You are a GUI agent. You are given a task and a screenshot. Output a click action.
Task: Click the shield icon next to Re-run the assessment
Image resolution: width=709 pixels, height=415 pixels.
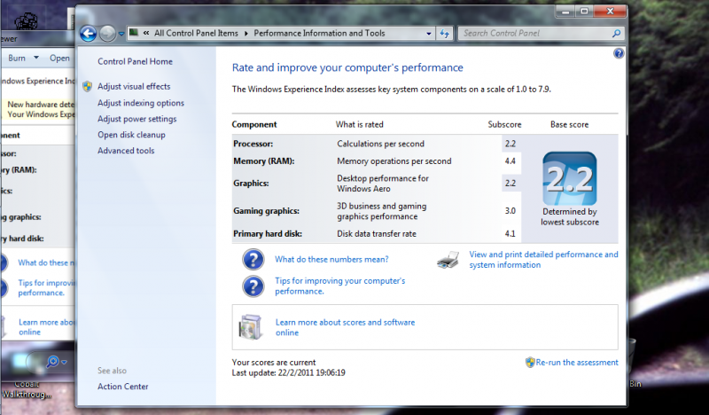pos(530,363)
